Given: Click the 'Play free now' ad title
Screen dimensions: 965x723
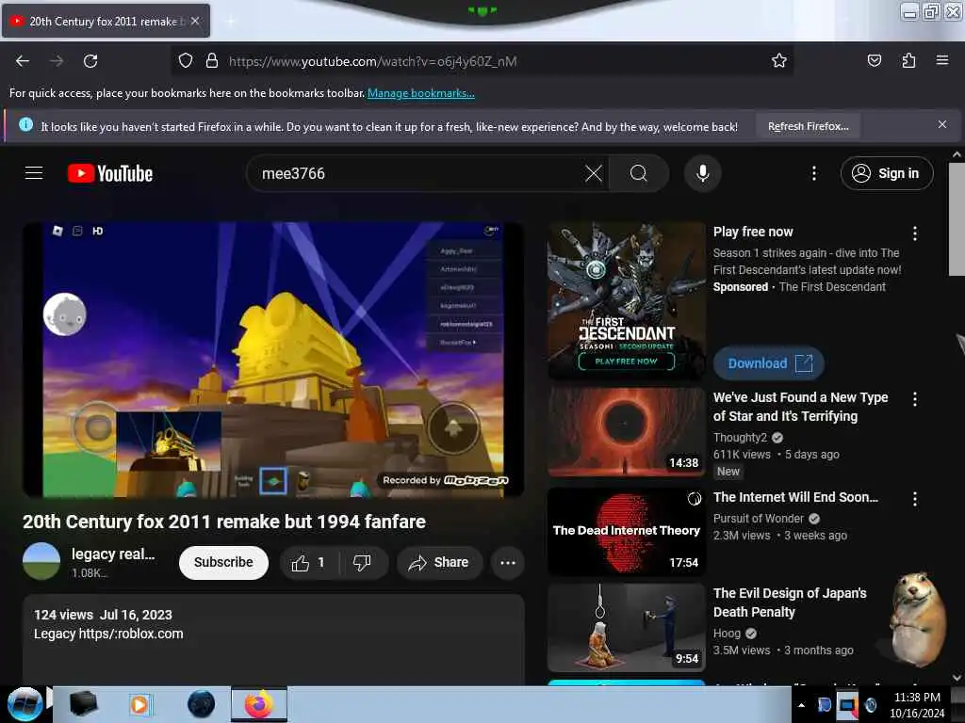Looking at the screenshot, I should (753, 232).
